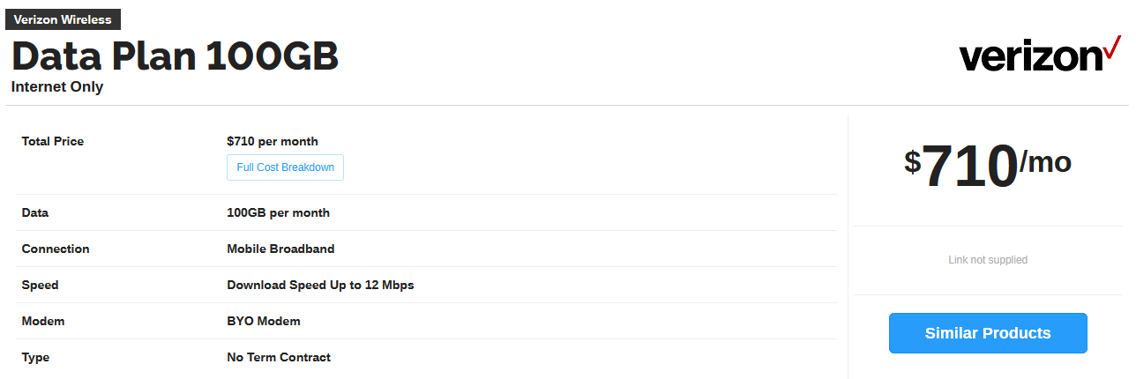Click the BYO Modem value
The width and height of the screenshot is (1136, 379).
click(x=264, y=321)
